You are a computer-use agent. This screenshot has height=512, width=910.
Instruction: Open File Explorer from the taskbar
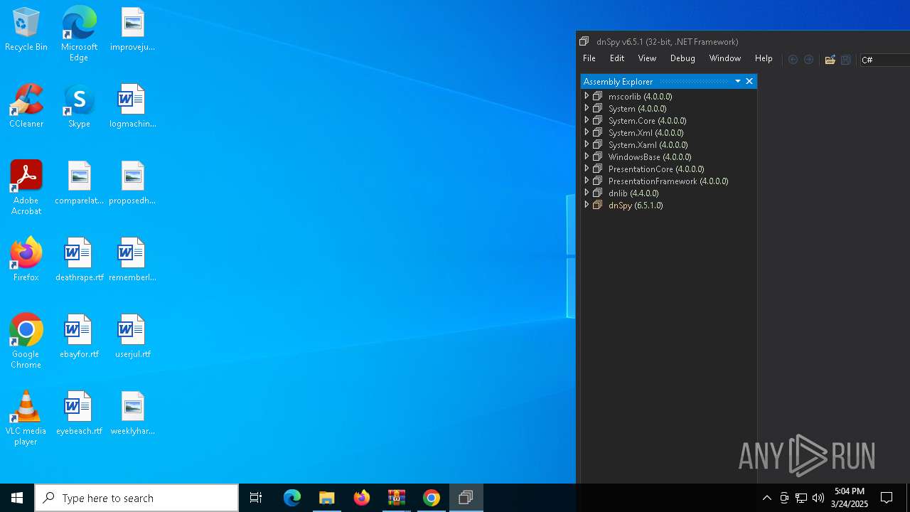point(327,498)
